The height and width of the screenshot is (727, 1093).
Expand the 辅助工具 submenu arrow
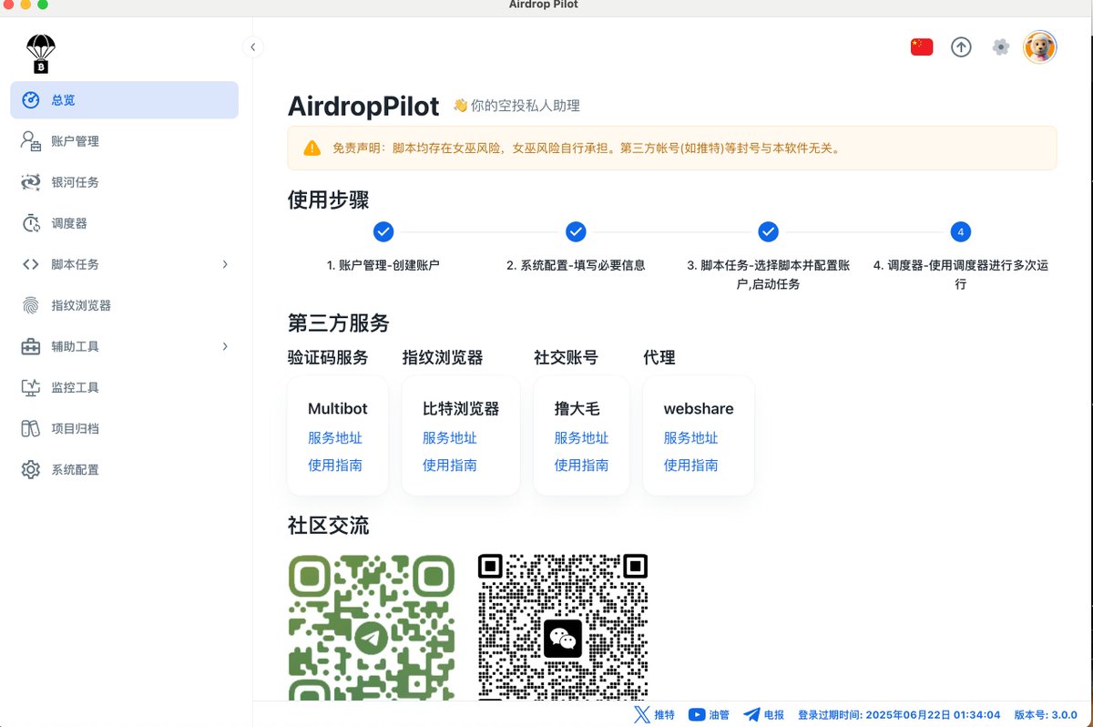(x=225, y=346)
